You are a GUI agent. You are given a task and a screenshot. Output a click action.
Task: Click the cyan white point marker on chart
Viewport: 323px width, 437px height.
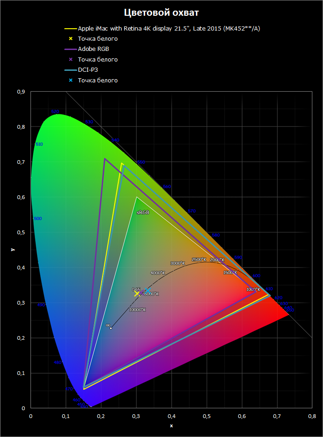pyautogui.click(x=147, y=291)
